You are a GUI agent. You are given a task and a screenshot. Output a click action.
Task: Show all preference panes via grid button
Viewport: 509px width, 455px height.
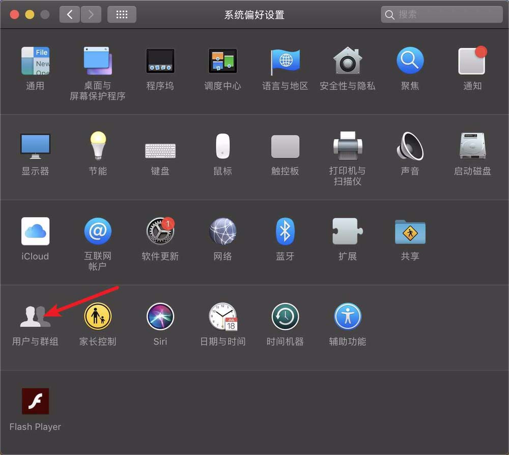(x=122, y=14)
